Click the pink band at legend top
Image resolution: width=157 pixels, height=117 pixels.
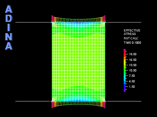point(125,50)
